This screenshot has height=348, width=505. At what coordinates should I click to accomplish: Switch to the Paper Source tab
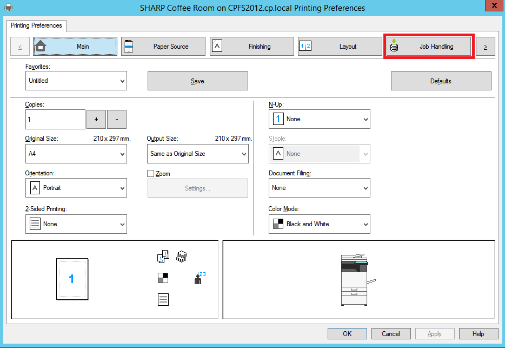pyautogui.click(x=163, y=47)
